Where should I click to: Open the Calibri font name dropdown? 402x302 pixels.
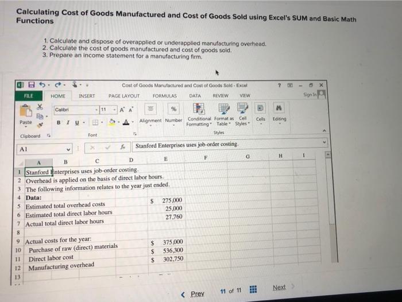tap(96, 110)
